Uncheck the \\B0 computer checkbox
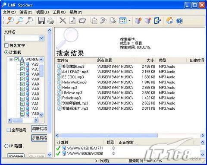This screenshot has height=165, width=207. point(22,114)
